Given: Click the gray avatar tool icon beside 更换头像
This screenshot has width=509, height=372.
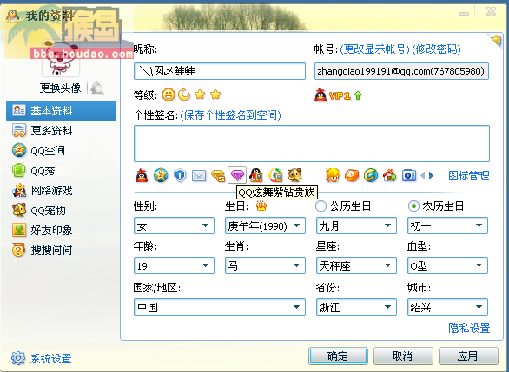Looking at the screenshot, I should 97,88.
